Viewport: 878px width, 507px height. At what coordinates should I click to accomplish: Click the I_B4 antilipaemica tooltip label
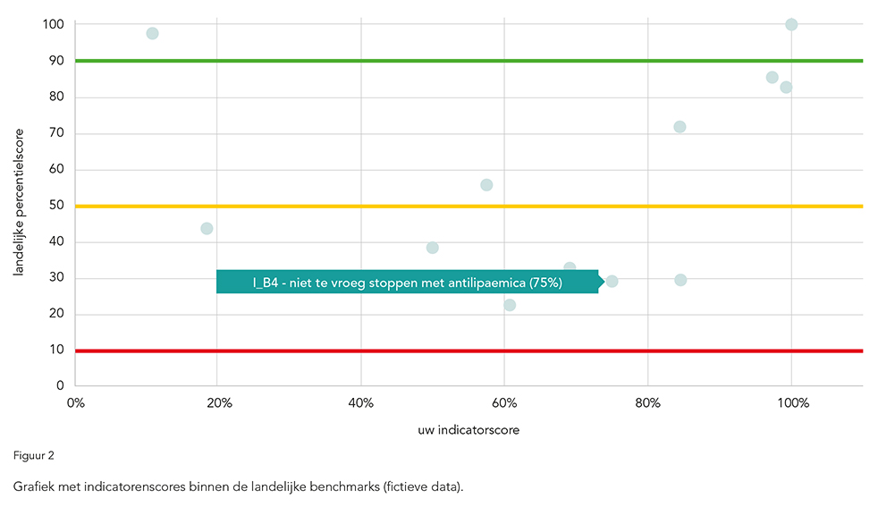(407, 283)
